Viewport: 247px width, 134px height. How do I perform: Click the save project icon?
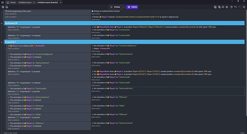pos(7,7)
